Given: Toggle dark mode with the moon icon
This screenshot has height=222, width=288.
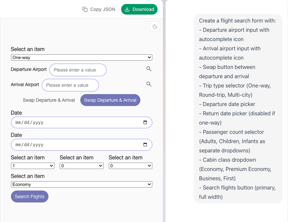Looking at the screenshot, I should pyautogui.click(x=155, y=27).
